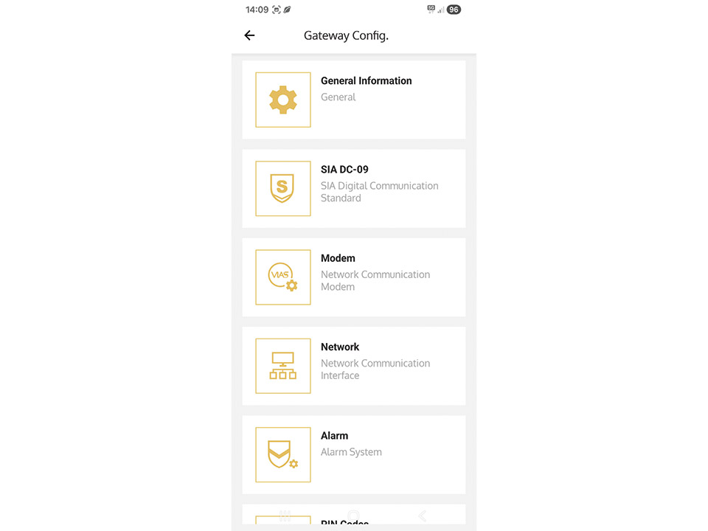This screenshot has width=708, height=531.
Task: Tap the Android recent apps button
Action: (x=285, y=516)
